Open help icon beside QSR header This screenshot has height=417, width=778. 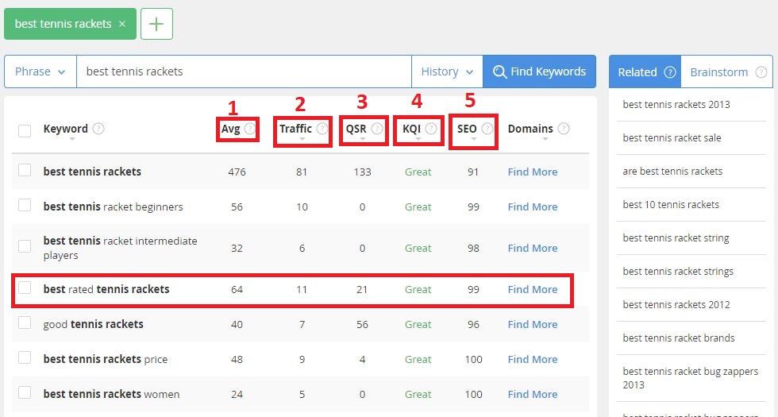coord(377,129)
